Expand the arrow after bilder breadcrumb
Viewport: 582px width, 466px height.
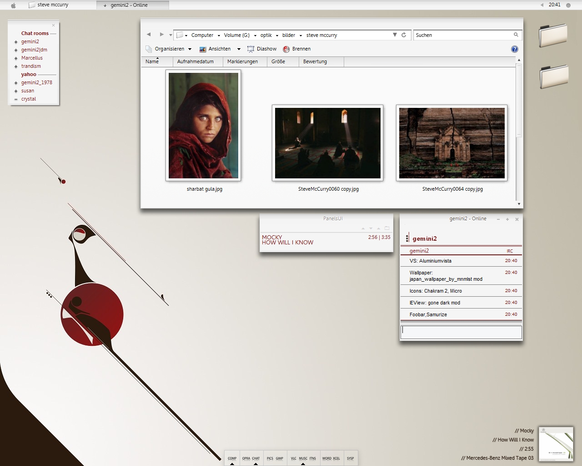(301, 35)
